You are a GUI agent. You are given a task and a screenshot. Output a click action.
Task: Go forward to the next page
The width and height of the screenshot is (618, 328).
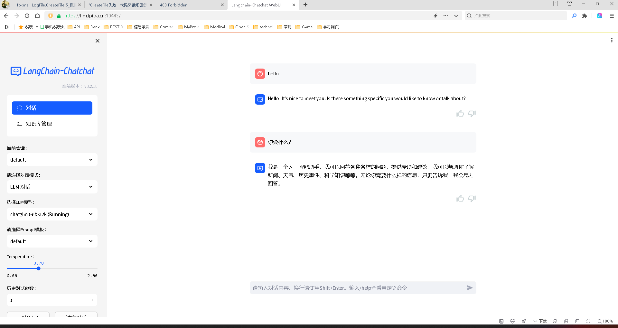pos(17,16)
